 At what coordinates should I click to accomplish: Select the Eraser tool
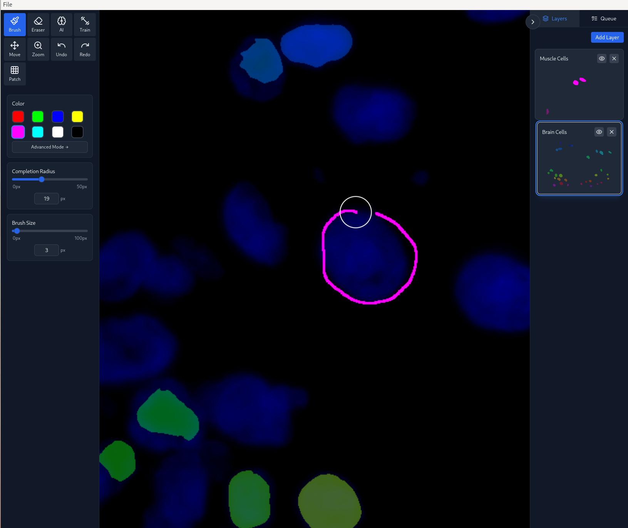(x=38, y=24)
